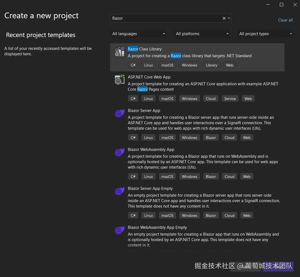Select the Blazor WebAssembly App template
The height and width of the screenshot is (277, 300).
197,163
